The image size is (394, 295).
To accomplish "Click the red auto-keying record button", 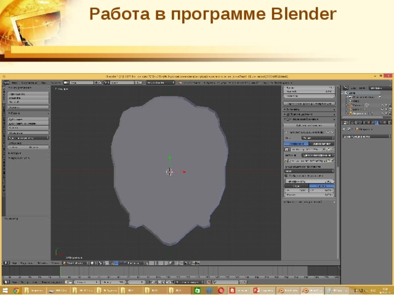I will (209, 282).
